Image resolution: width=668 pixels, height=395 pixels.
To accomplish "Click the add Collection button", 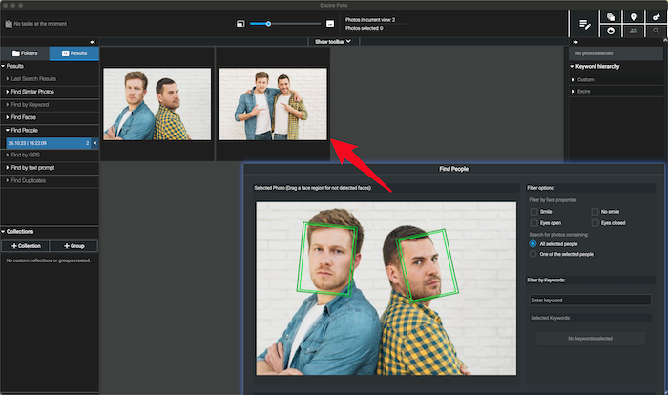I will 25,246.
